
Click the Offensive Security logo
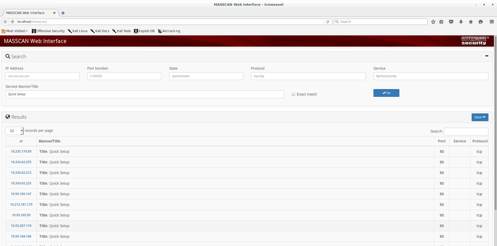point(475,41)
